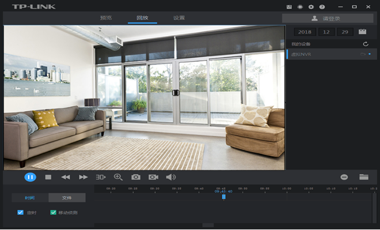Viewport: 380px width, 230px height.
Task: Uncheck the 定时 checkbox
Action: 20,213
